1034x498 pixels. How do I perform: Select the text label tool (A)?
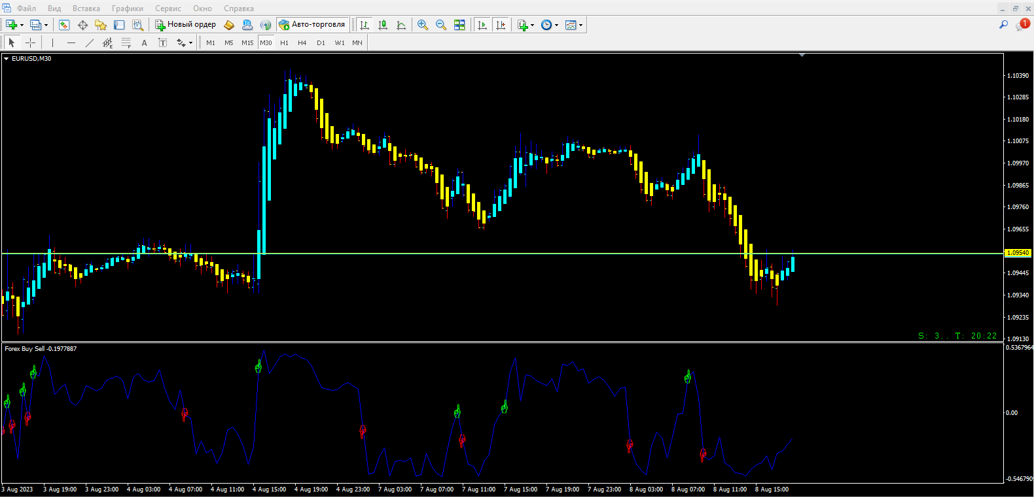point(145,42)
